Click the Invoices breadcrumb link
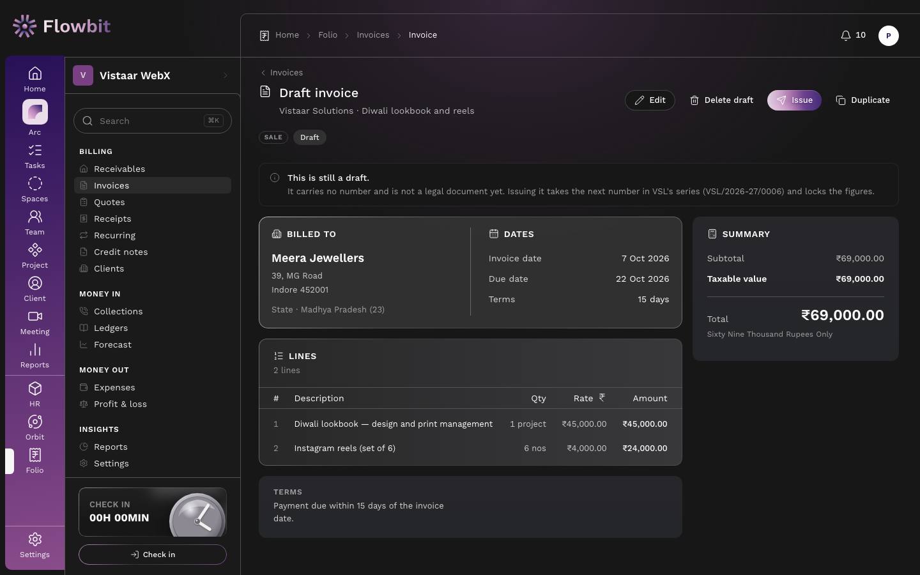The height and width of the screenshot is (575, 920). click(373, 35)
